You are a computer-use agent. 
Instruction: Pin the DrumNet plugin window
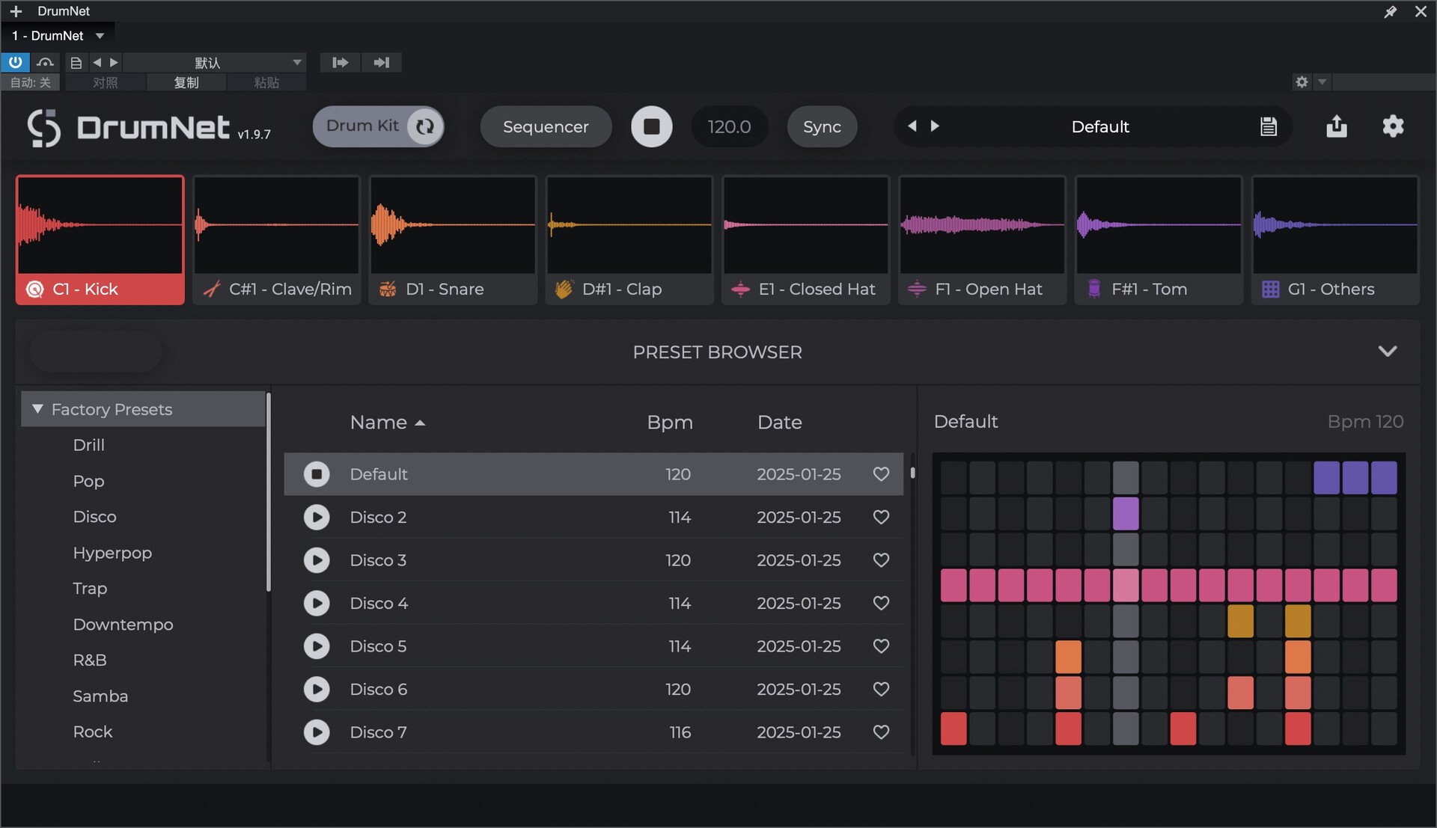1390,11
